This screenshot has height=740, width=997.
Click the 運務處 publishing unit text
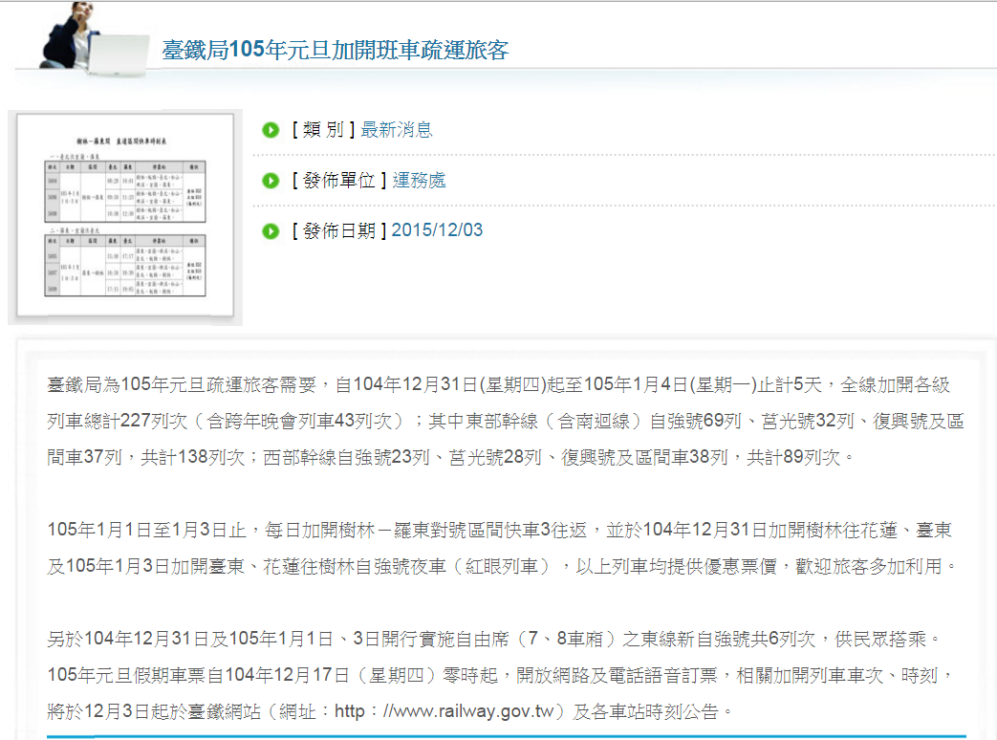click(x=419, y=181)
